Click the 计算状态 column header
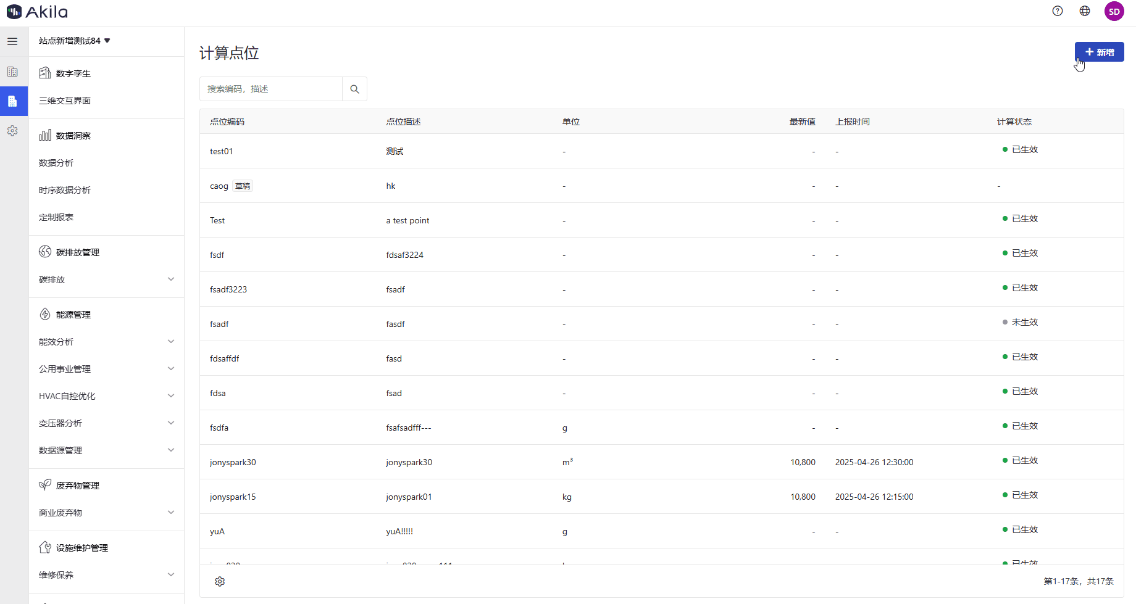The width and height of the screenshot is (1136, 604). 1014,122
